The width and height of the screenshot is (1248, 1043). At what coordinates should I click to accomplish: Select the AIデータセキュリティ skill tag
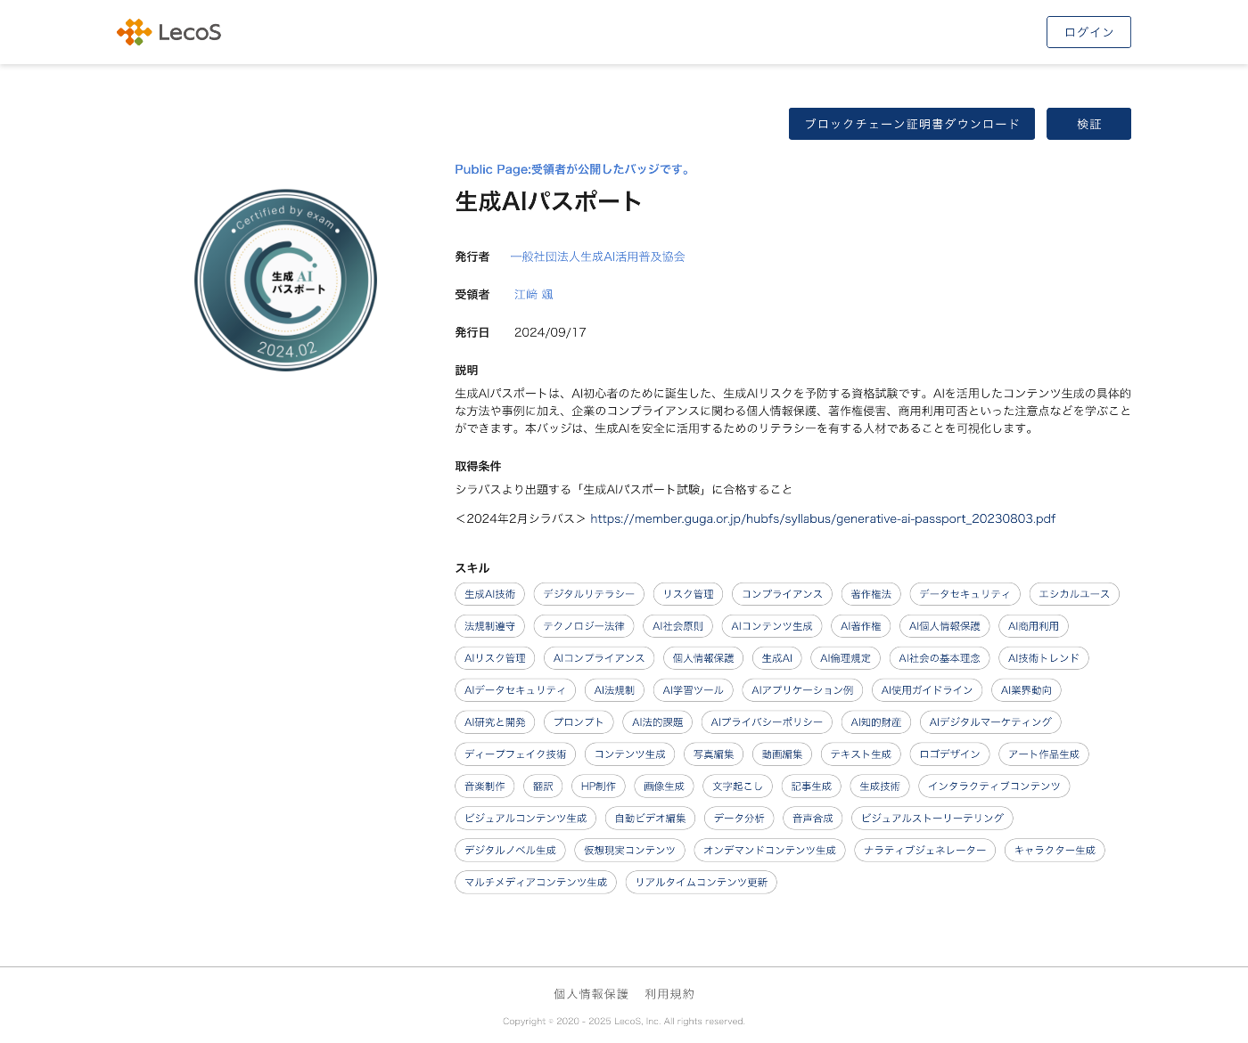515,690
